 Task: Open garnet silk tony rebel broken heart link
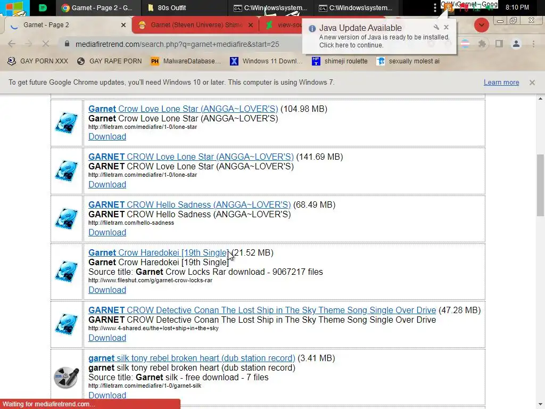[x=192, y=358]
